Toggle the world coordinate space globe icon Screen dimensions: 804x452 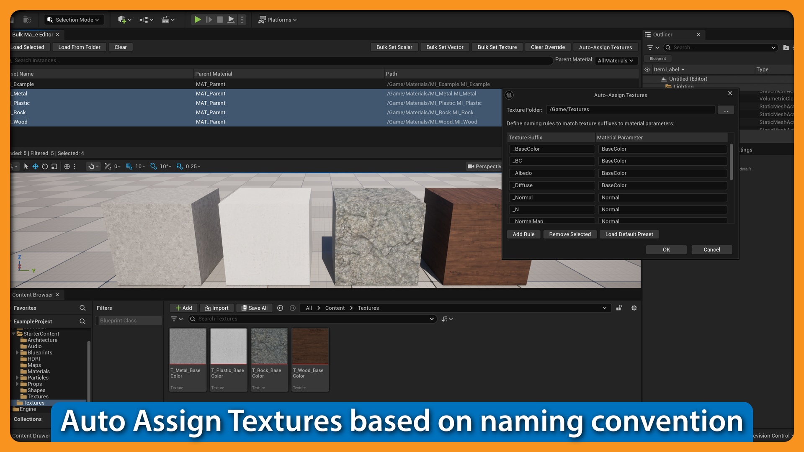[x=67, y=167]
